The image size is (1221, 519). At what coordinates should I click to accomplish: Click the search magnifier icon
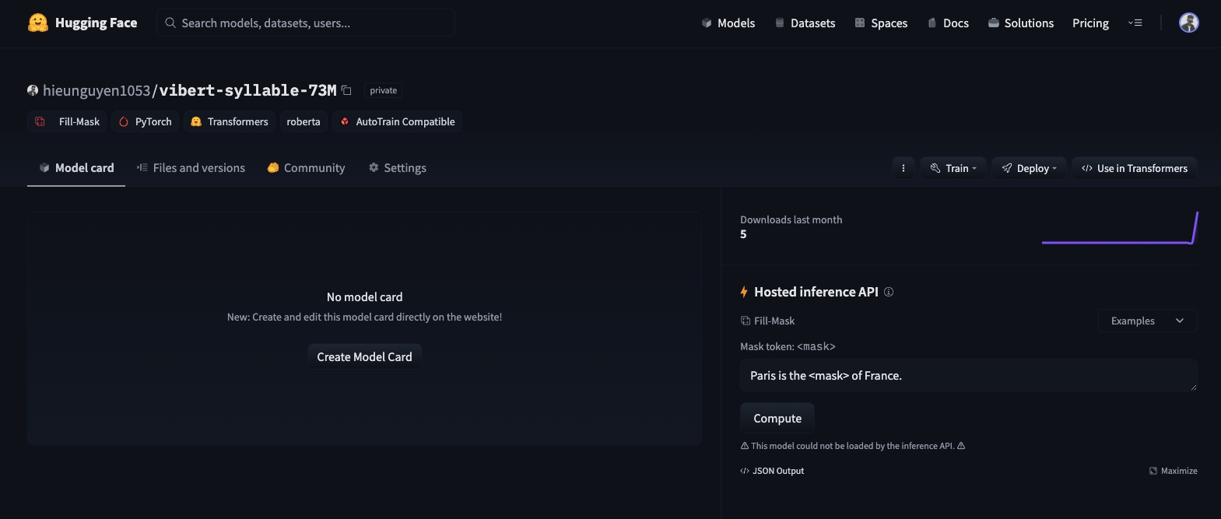(170, 23)
